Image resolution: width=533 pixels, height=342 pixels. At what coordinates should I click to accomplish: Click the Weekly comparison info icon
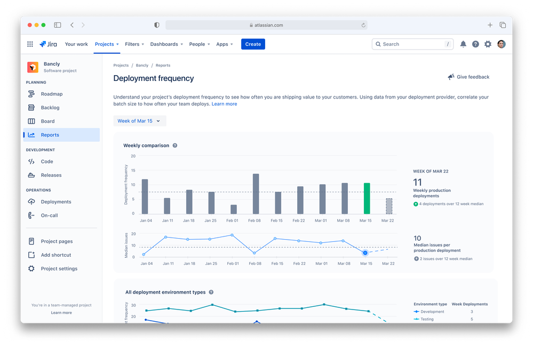(175, 145)
